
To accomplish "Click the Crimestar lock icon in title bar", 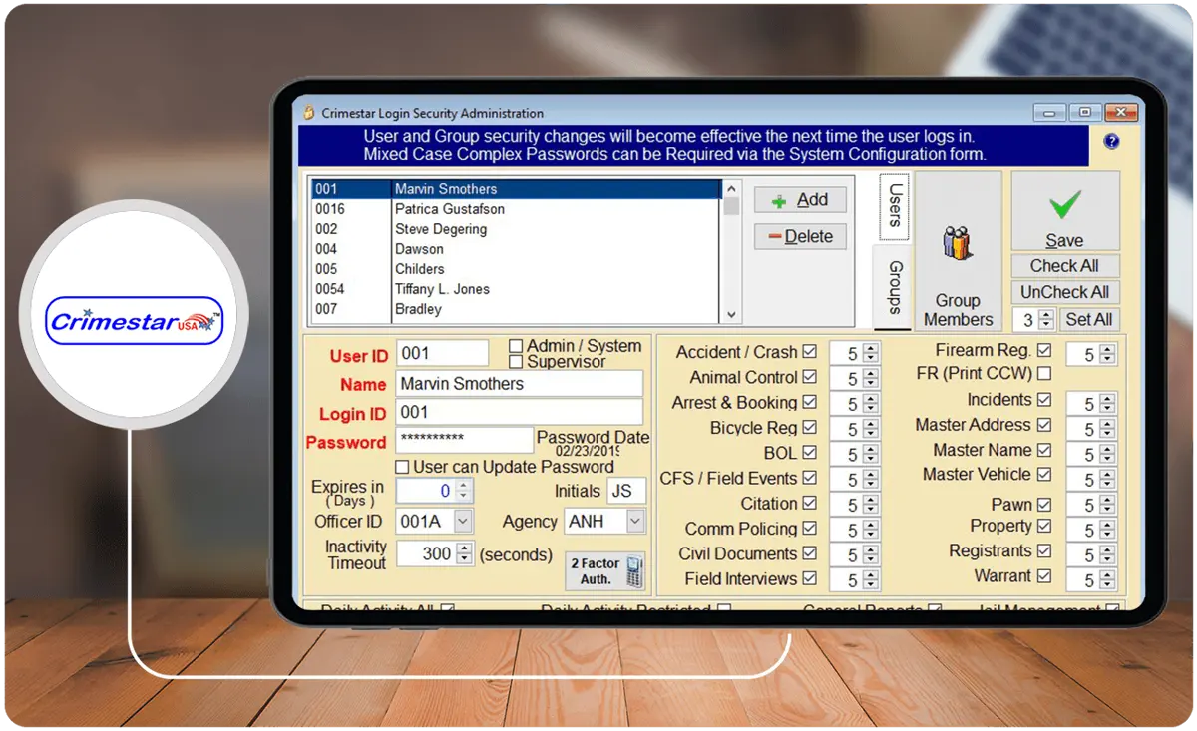I will click(x=309, y=113).
